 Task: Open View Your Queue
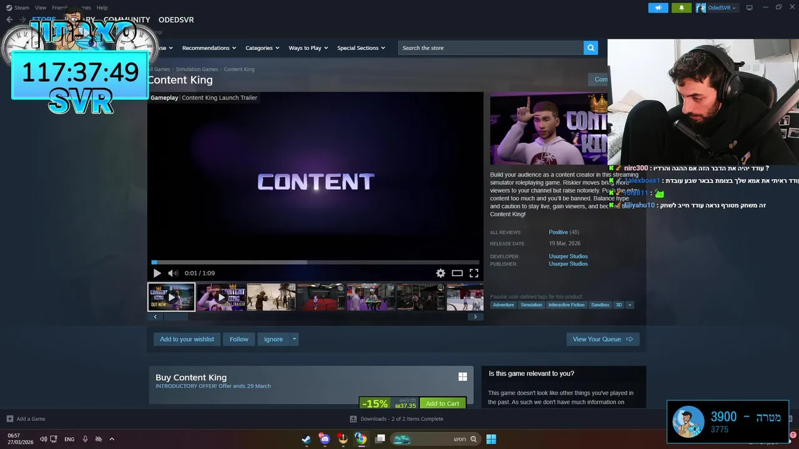[603, 339]
